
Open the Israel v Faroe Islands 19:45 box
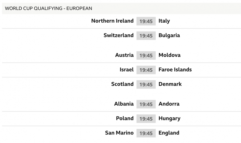[x=146, y=70]
